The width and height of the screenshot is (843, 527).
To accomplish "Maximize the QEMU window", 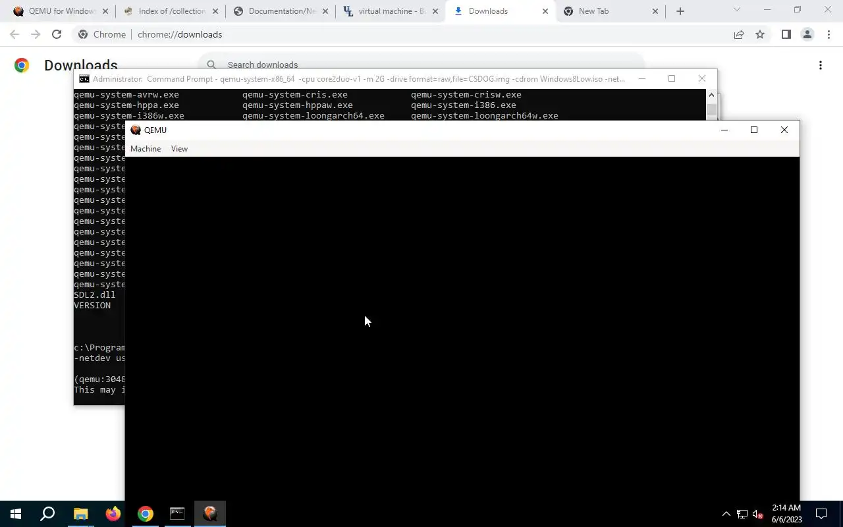I will click(x=754, y=130).
